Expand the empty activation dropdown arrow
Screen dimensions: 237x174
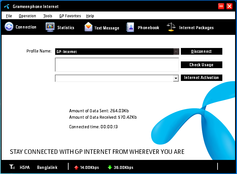click(x=176, y=78)
